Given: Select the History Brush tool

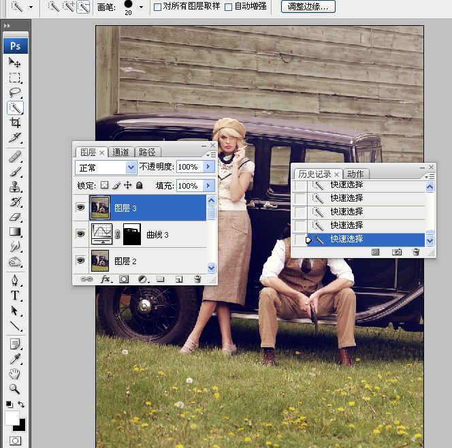Looking at the screenshot, I should pyautogui.click(x=15, y=202).
